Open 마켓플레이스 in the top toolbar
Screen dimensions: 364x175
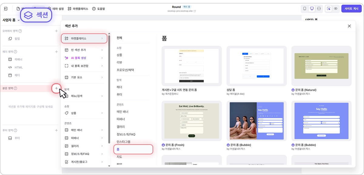[x=78, y=9]
